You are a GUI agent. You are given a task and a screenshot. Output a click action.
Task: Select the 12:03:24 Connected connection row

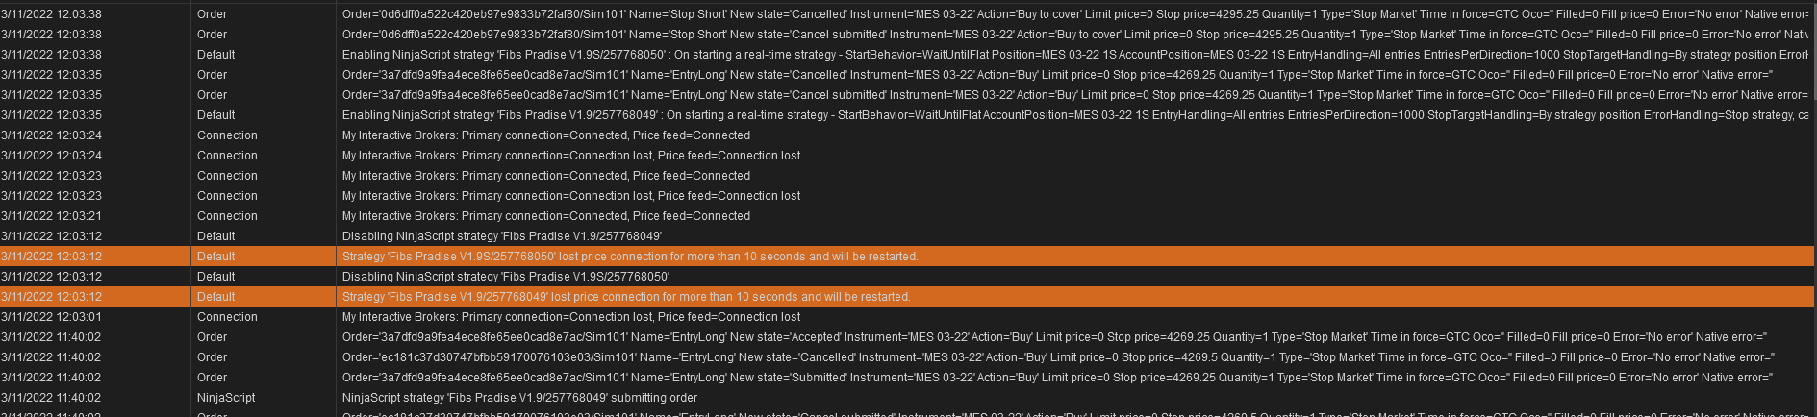coord(546,135)
